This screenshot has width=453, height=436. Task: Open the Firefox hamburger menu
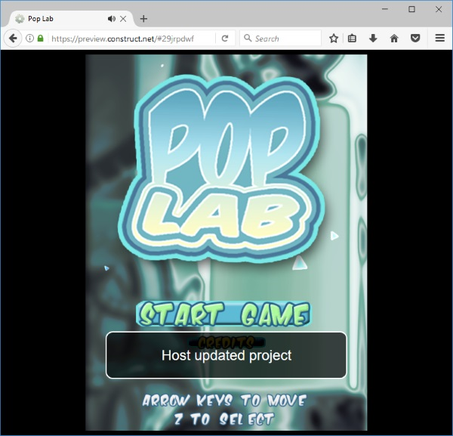(x=439, y=39)
